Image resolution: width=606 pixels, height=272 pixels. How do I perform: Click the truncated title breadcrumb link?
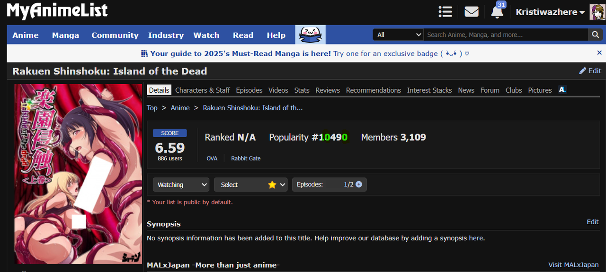click(253, 108)
